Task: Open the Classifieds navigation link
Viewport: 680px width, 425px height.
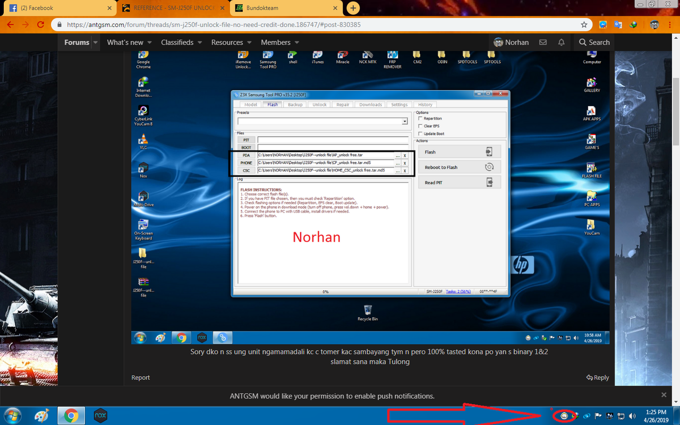Action: pos(177,42)
